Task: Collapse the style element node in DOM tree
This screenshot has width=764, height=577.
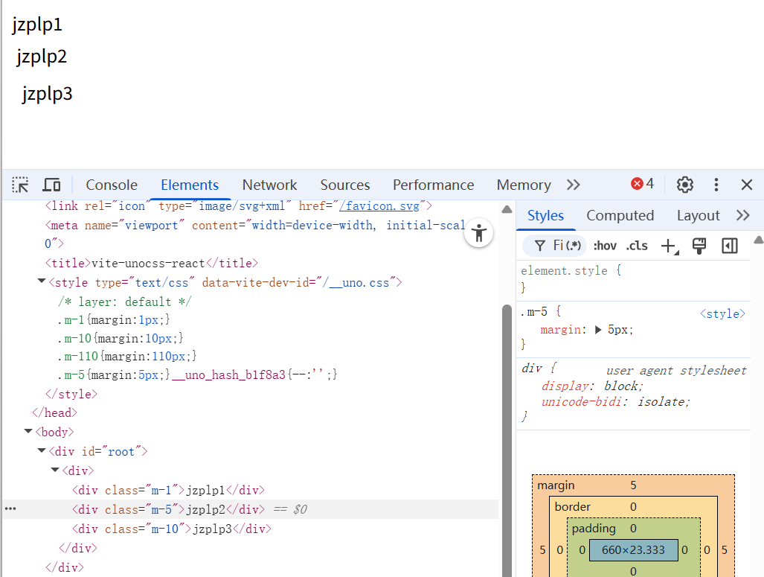Action: coord(42,281)
